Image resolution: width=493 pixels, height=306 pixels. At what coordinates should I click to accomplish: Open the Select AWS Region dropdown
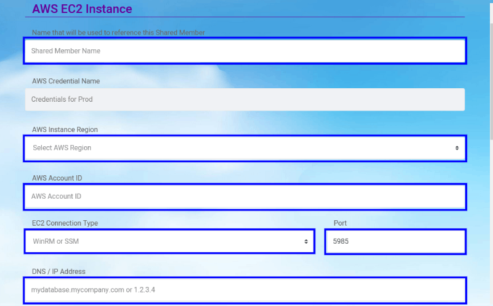[x=245, y=148]
